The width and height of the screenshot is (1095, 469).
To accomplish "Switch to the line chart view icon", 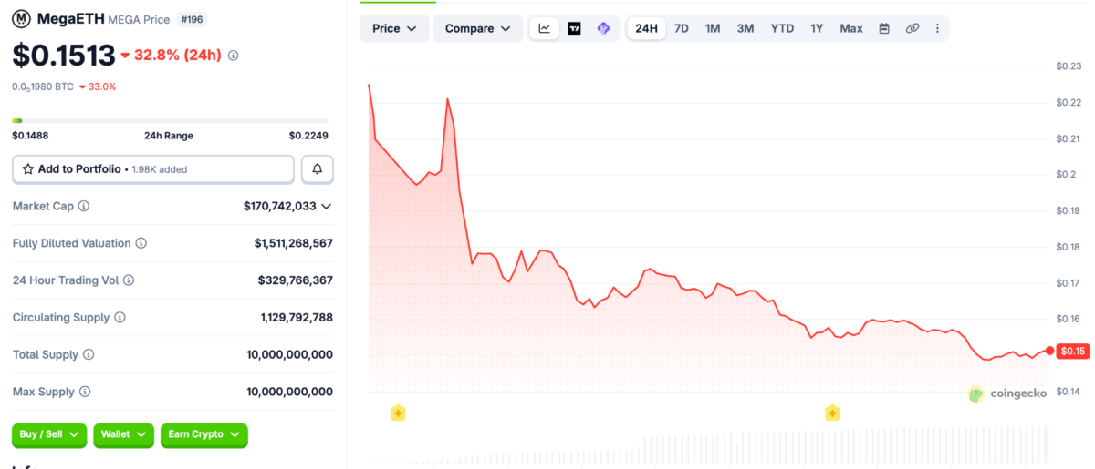I will tap(545, 28).
